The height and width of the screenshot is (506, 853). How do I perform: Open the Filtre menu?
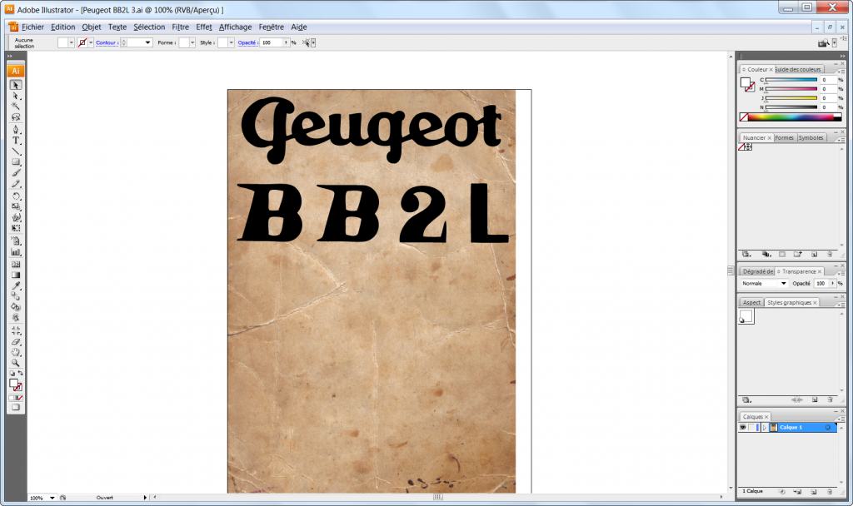coord(180,27)
